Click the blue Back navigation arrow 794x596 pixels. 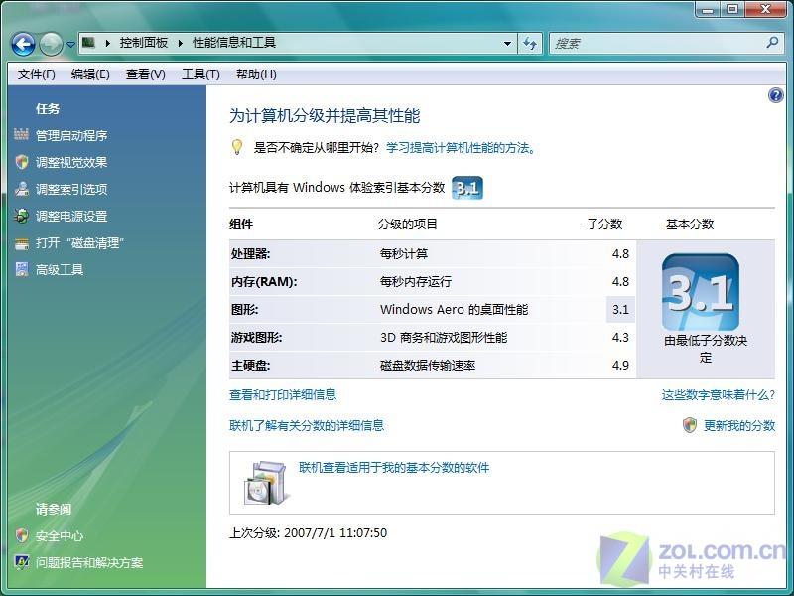[23, 44]
